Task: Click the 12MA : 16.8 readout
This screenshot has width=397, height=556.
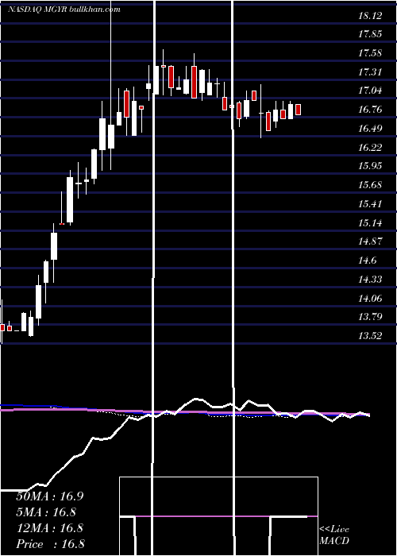Action: [x=49, y=528]
